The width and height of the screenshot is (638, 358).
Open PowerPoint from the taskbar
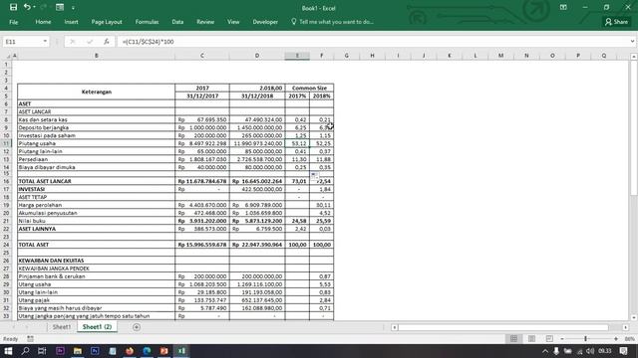[x=163, y=351]
